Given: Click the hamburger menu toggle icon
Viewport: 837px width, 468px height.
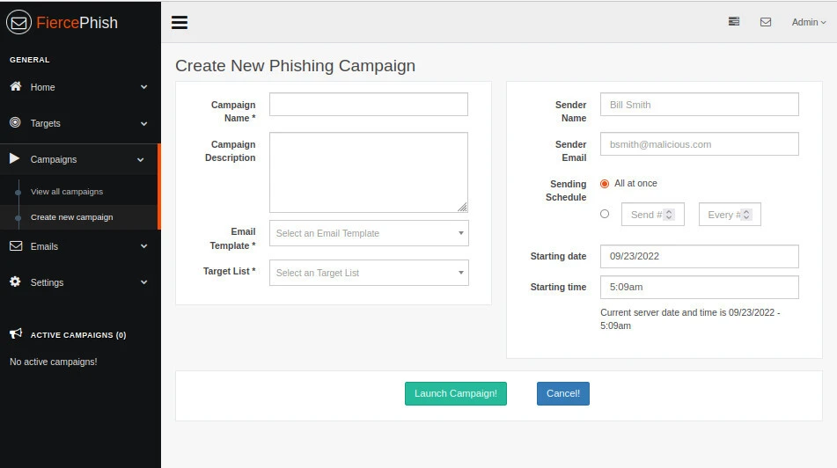Looking at the screenshot, I should (x=180, y=22).
